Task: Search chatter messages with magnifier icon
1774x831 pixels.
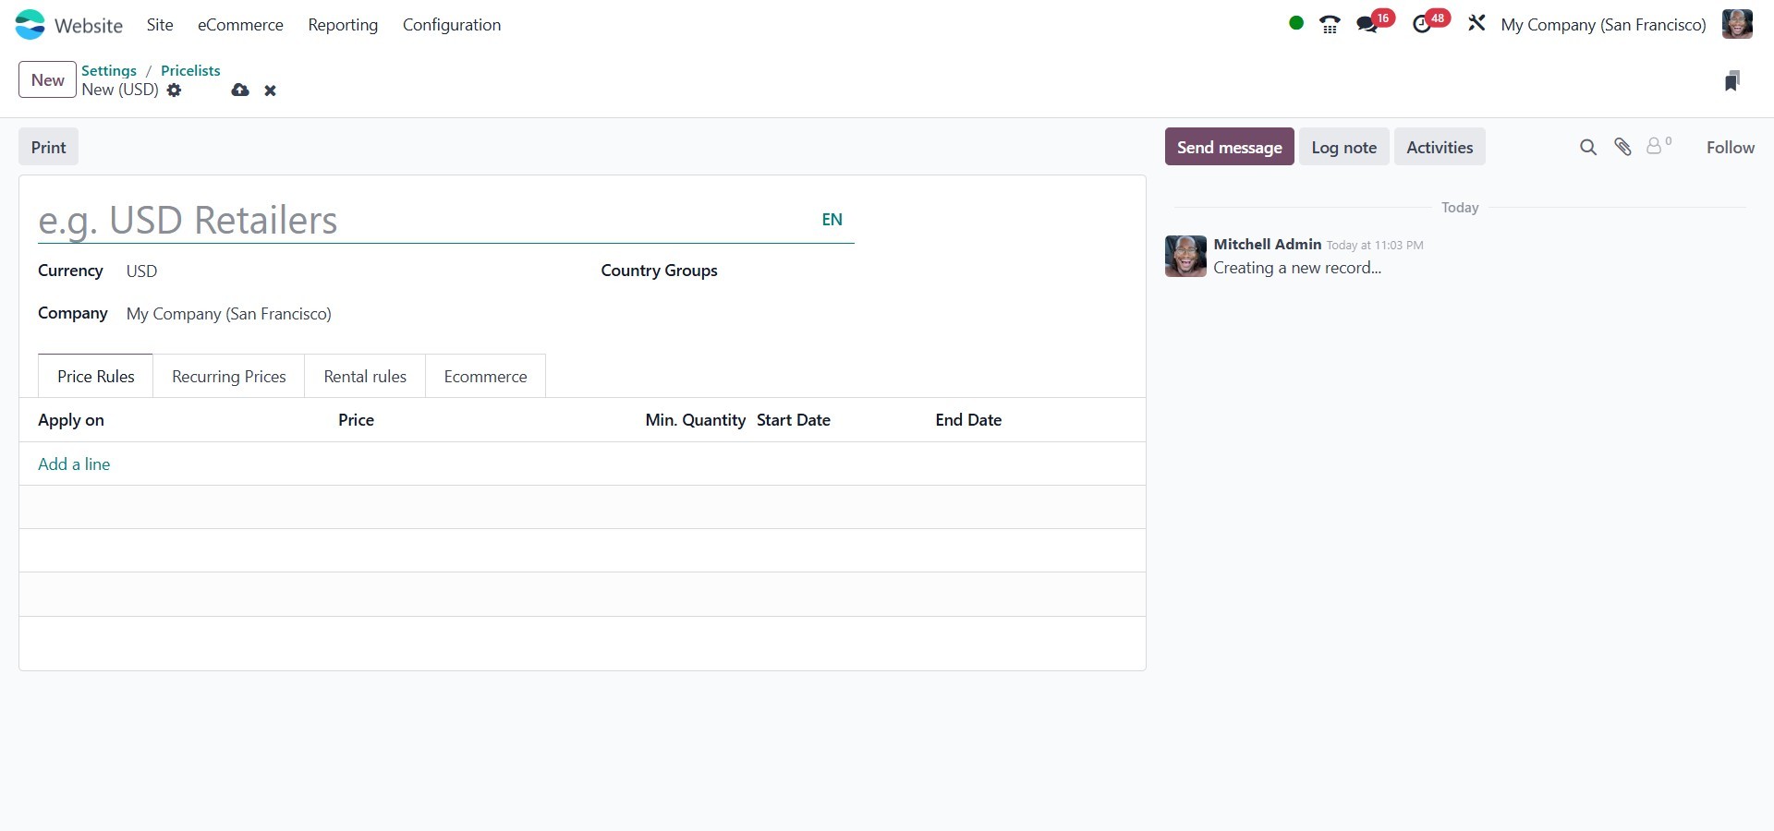Action: pyautogui.click(x=1587, y=148)
